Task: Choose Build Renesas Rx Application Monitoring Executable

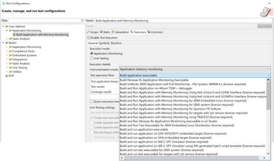Action: [x=154, y=80]
